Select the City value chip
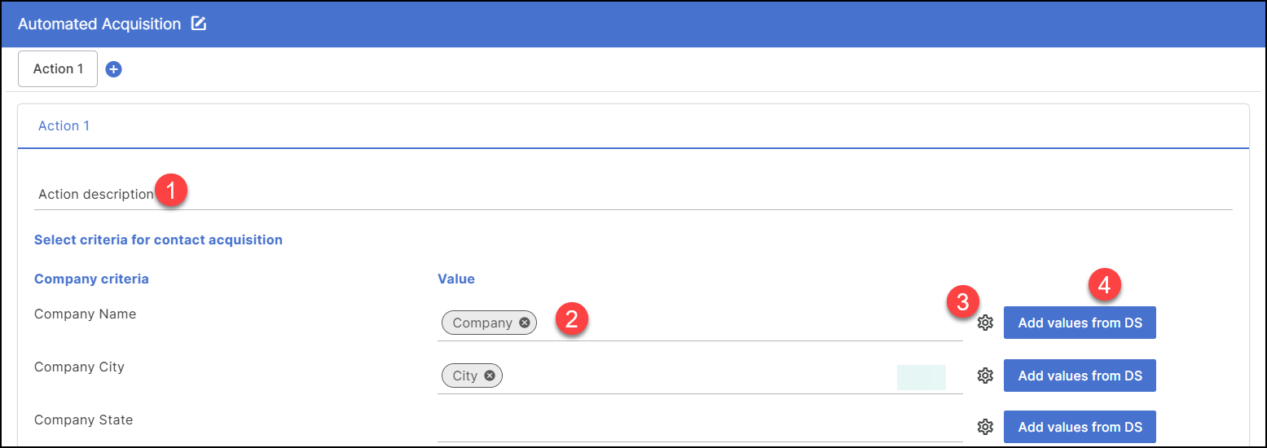 click(464, 376)
